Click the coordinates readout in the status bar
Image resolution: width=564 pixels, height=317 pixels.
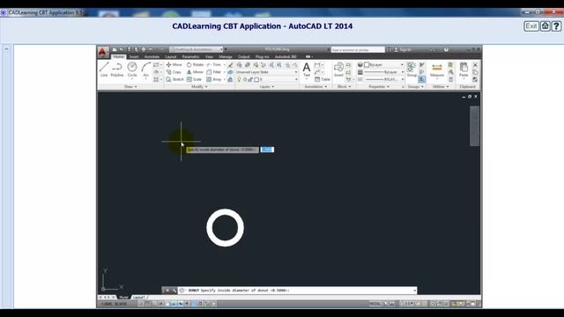coord(114,304)
